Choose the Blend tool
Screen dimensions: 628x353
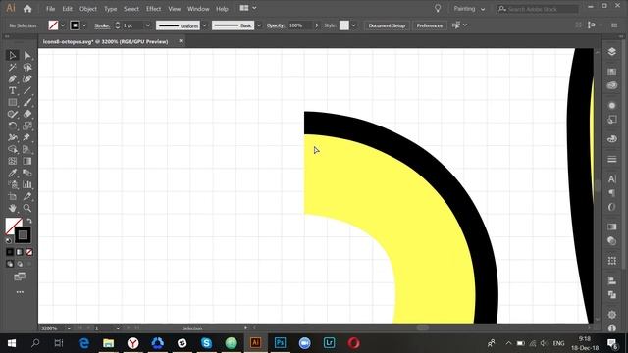(x=27, y=173)
